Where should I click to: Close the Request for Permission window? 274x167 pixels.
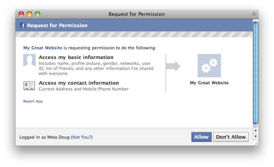tap(21, 14)
